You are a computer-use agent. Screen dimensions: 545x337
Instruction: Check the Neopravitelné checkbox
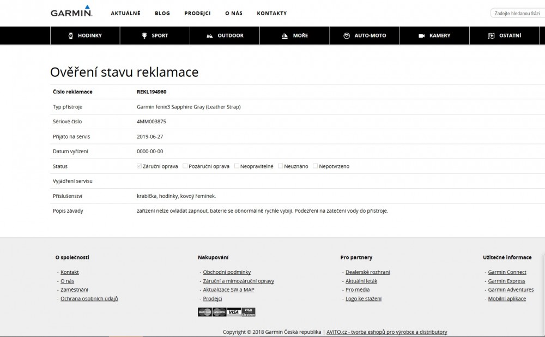click(x=237, y=166)
